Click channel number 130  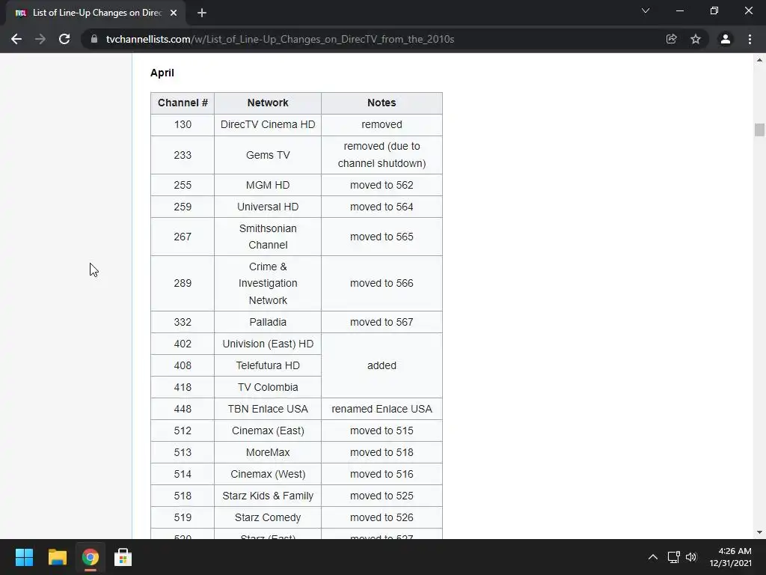(x=183, y=125)
